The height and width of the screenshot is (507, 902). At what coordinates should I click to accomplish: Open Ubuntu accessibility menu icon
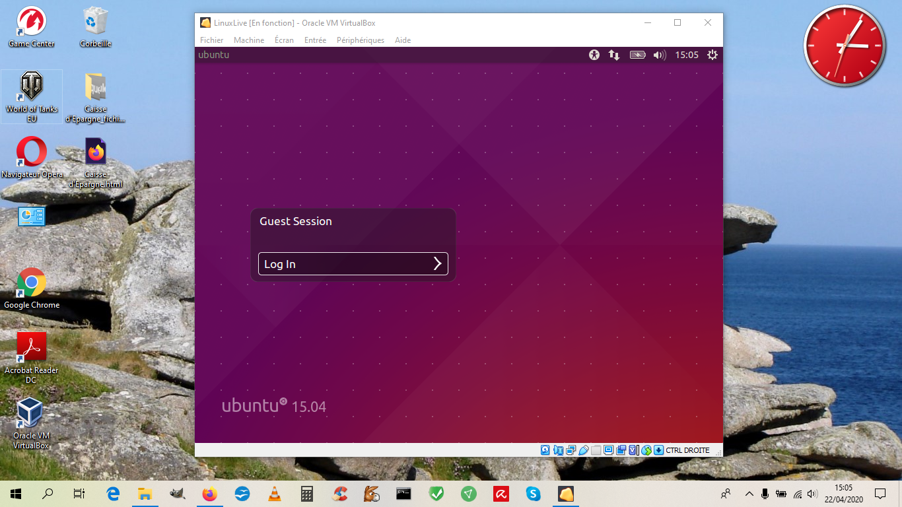(594, 55)
